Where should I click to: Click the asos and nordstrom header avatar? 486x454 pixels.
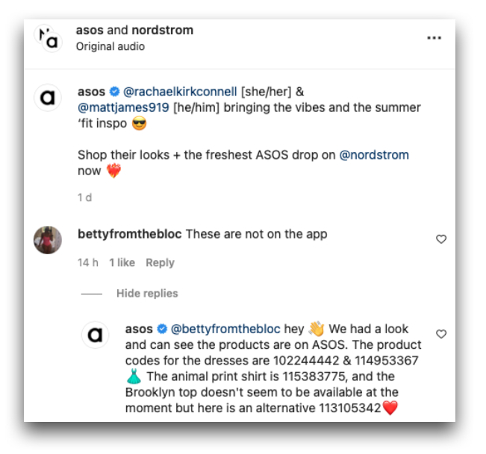point(49,38)
